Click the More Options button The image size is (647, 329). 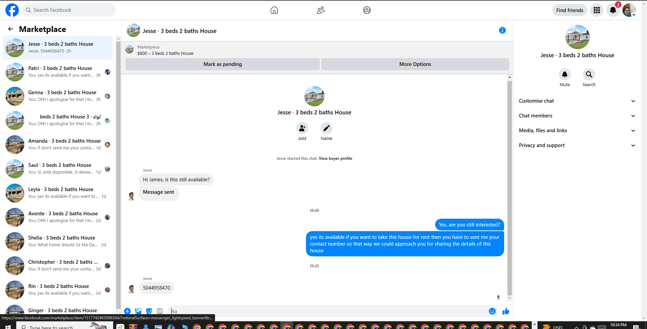pyautogui.click(x=415, y=64)
